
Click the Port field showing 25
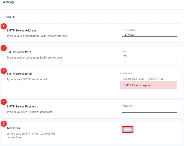(150, 56)
